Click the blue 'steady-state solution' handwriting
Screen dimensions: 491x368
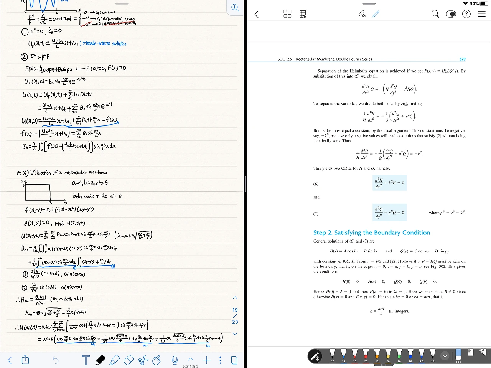pyautogui.click(x=104, y=43)
